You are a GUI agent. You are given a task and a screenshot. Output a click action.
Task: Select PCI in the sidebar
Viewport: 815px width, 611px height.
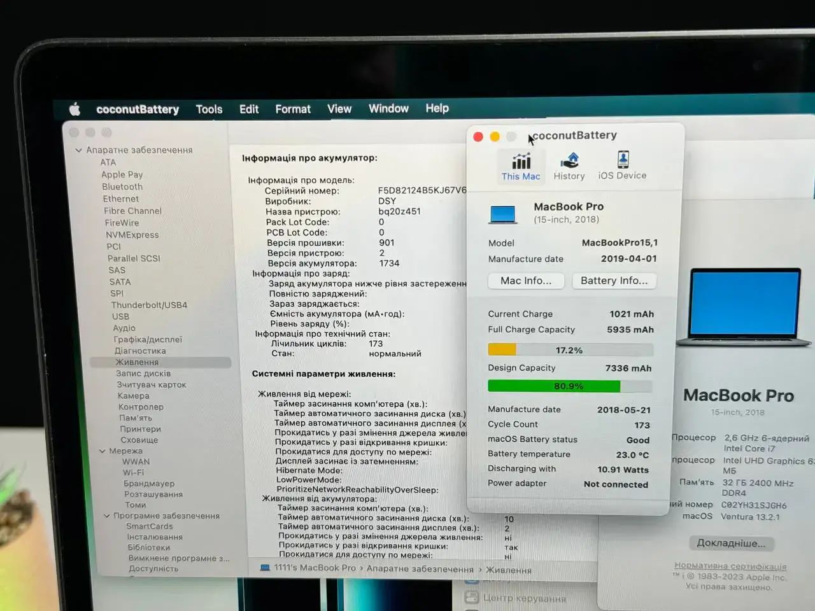pyautogui.click(x=113, y=246)
